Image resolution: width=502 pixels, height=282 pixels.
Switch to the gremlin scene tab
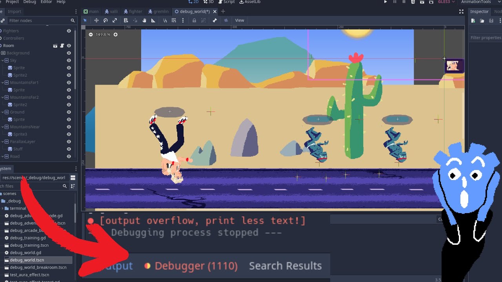[x=158, y=11]
